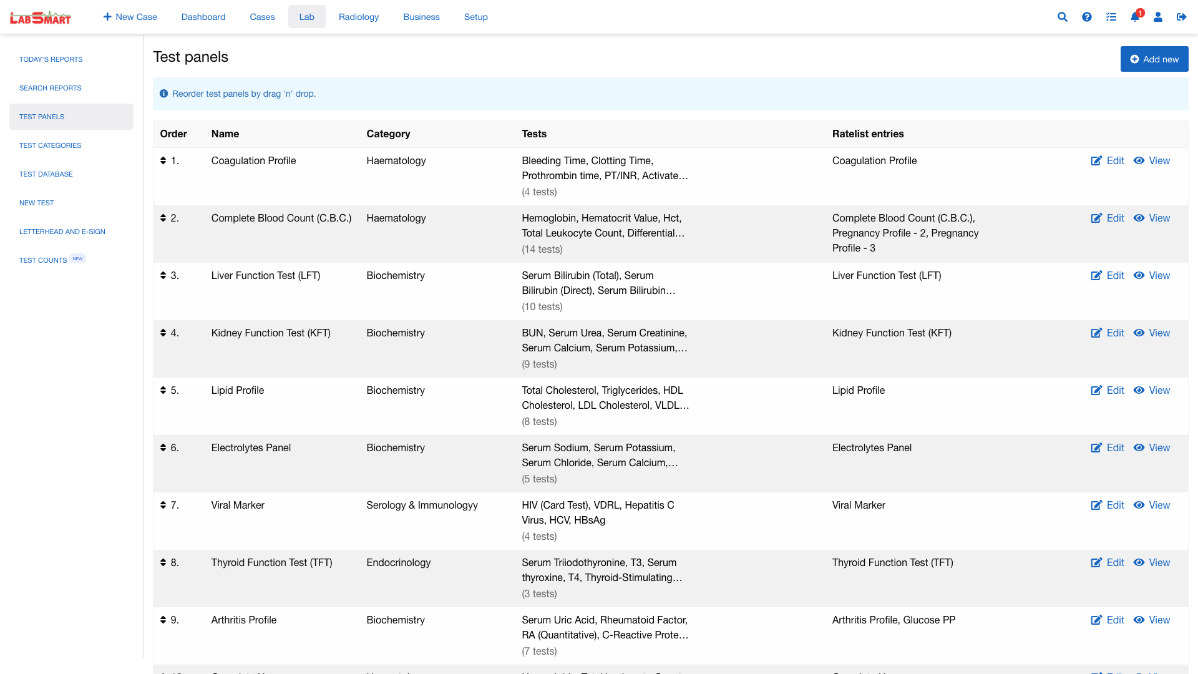Image resolution: width=1198 pixels, height=674 pixels.
Task: Click the info icon in reorder notice
Action: click(x=163, y=94)
